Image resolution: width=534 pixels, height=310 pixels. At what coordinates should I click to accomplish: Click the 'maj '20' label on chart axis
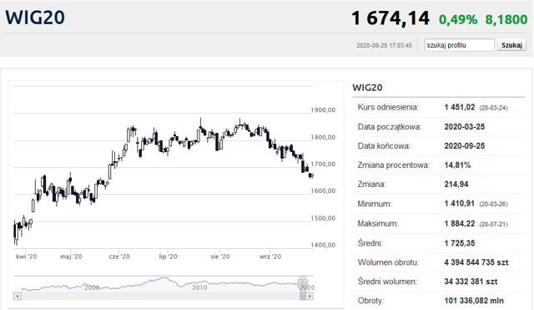click(x=71, y=257)
